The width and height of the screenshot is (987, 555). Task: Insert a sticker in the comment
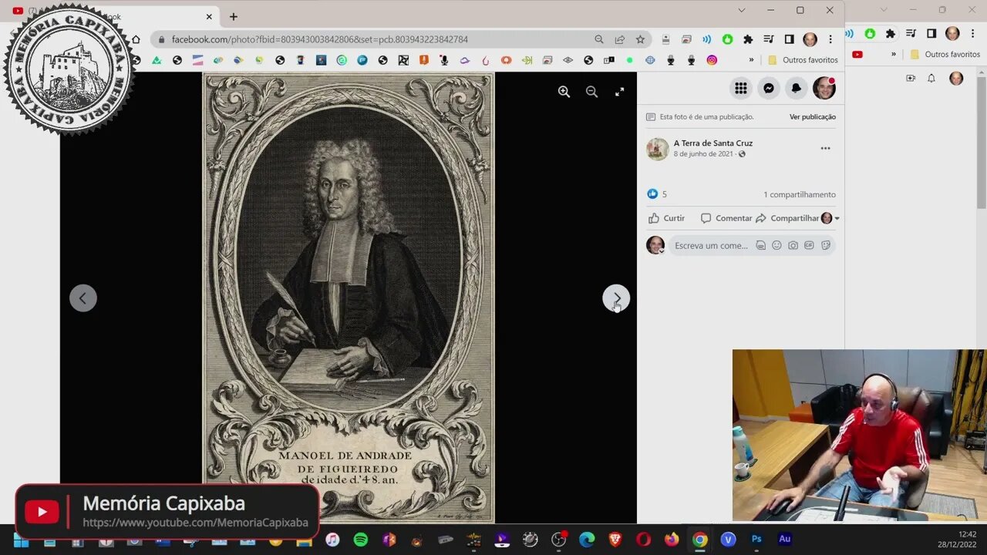pos(826,246)
